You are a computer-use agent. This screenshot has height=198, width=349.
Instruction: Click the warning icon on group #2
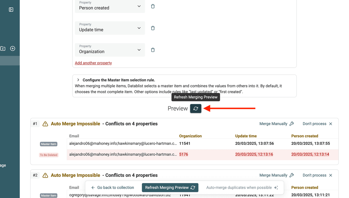45,175
